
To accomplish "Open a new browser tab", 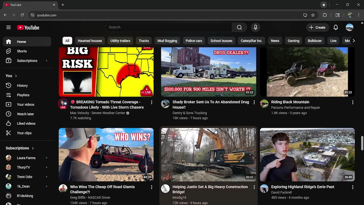I will tap(63, 5).
